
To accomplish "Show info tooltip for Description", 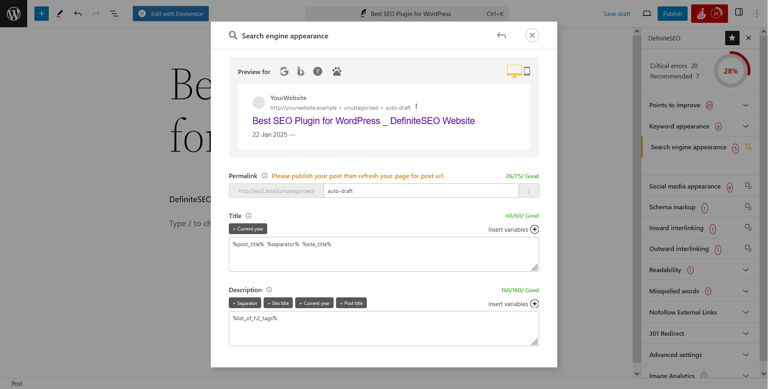I will coord(269,290).
